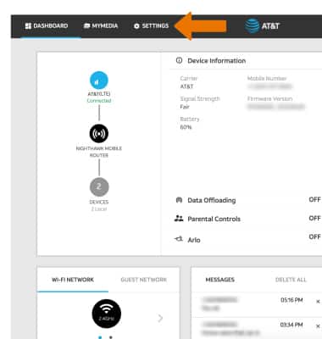The width and height of the screenshot is (322, 339).
Task: Select the Wi-Fi Network tab
Action: tap(73, 280)
